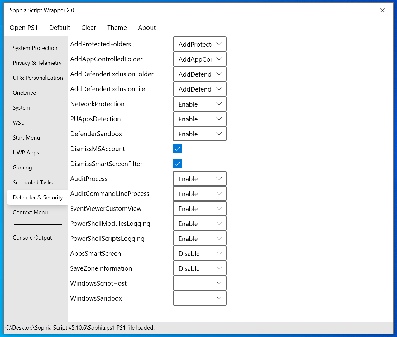Viewport: 397px width, 337px height.
Task: Expand the AddProtectedFolders dropdown
Action: [x=200, y=44]
